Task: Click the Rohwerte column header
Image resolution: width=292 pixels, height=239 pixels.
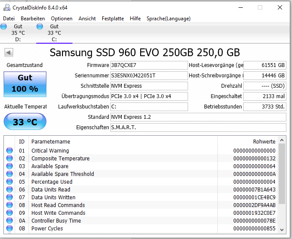Action: point(248,142)
